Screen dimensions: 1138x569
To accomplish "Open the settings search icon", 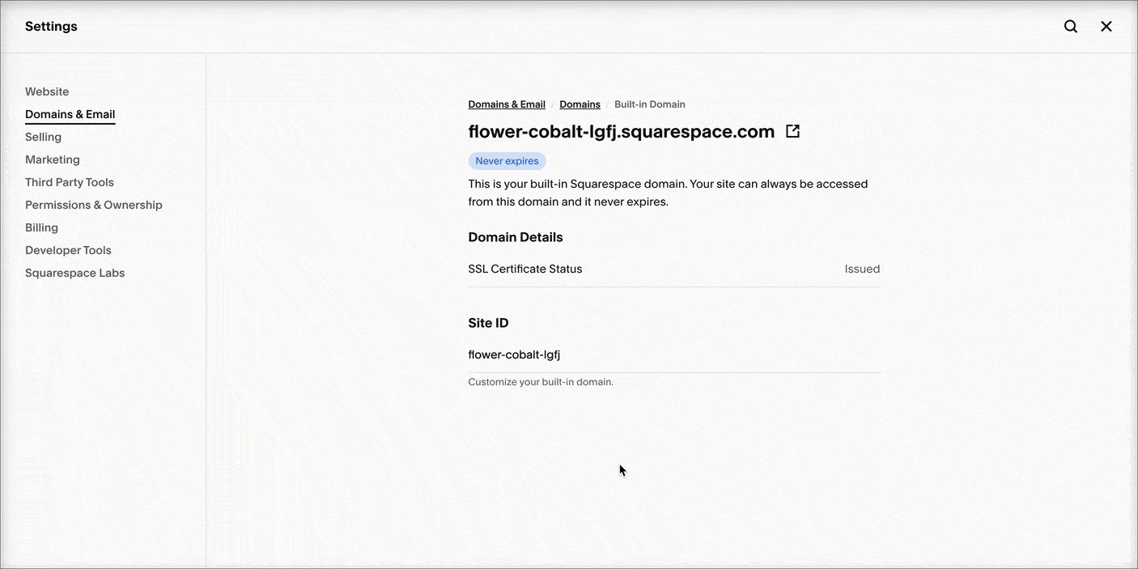I will (x=1071, y=27).
